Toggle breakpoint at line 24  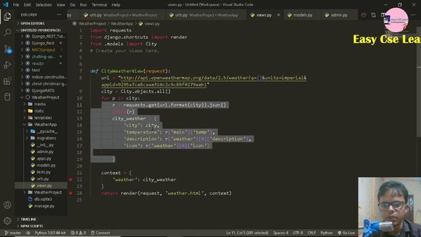(x=71, y=193)
